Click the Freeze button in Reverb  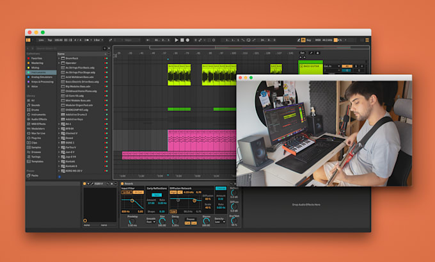191,219
